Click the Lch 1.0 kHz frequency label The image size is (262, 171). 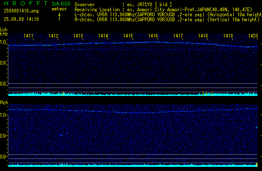(x=3, y=42)
